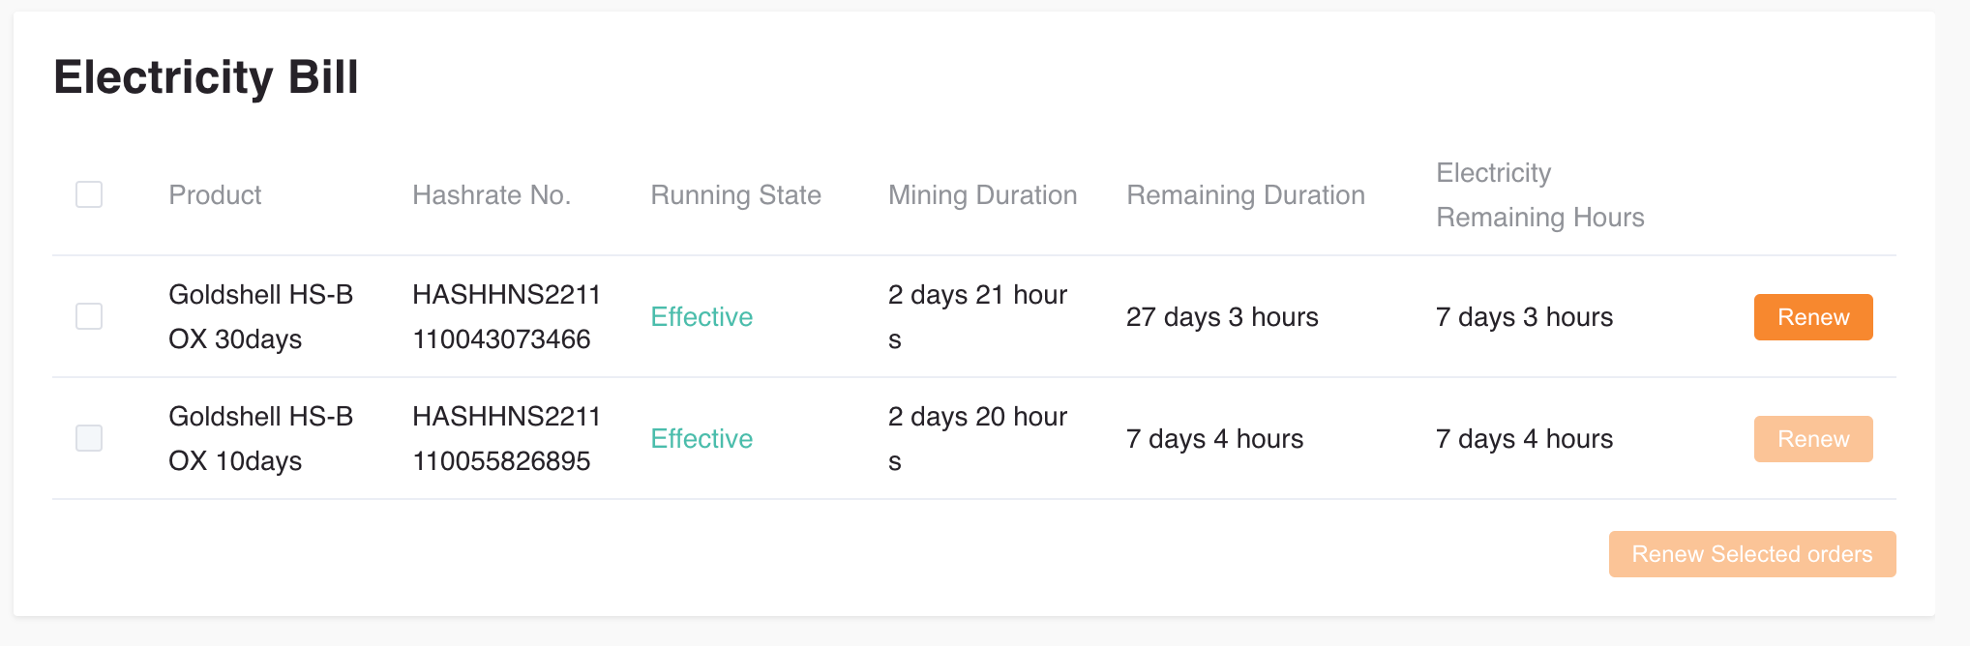Click the Electricity Bill heading

pyautogui.click(x=206, y=77)
